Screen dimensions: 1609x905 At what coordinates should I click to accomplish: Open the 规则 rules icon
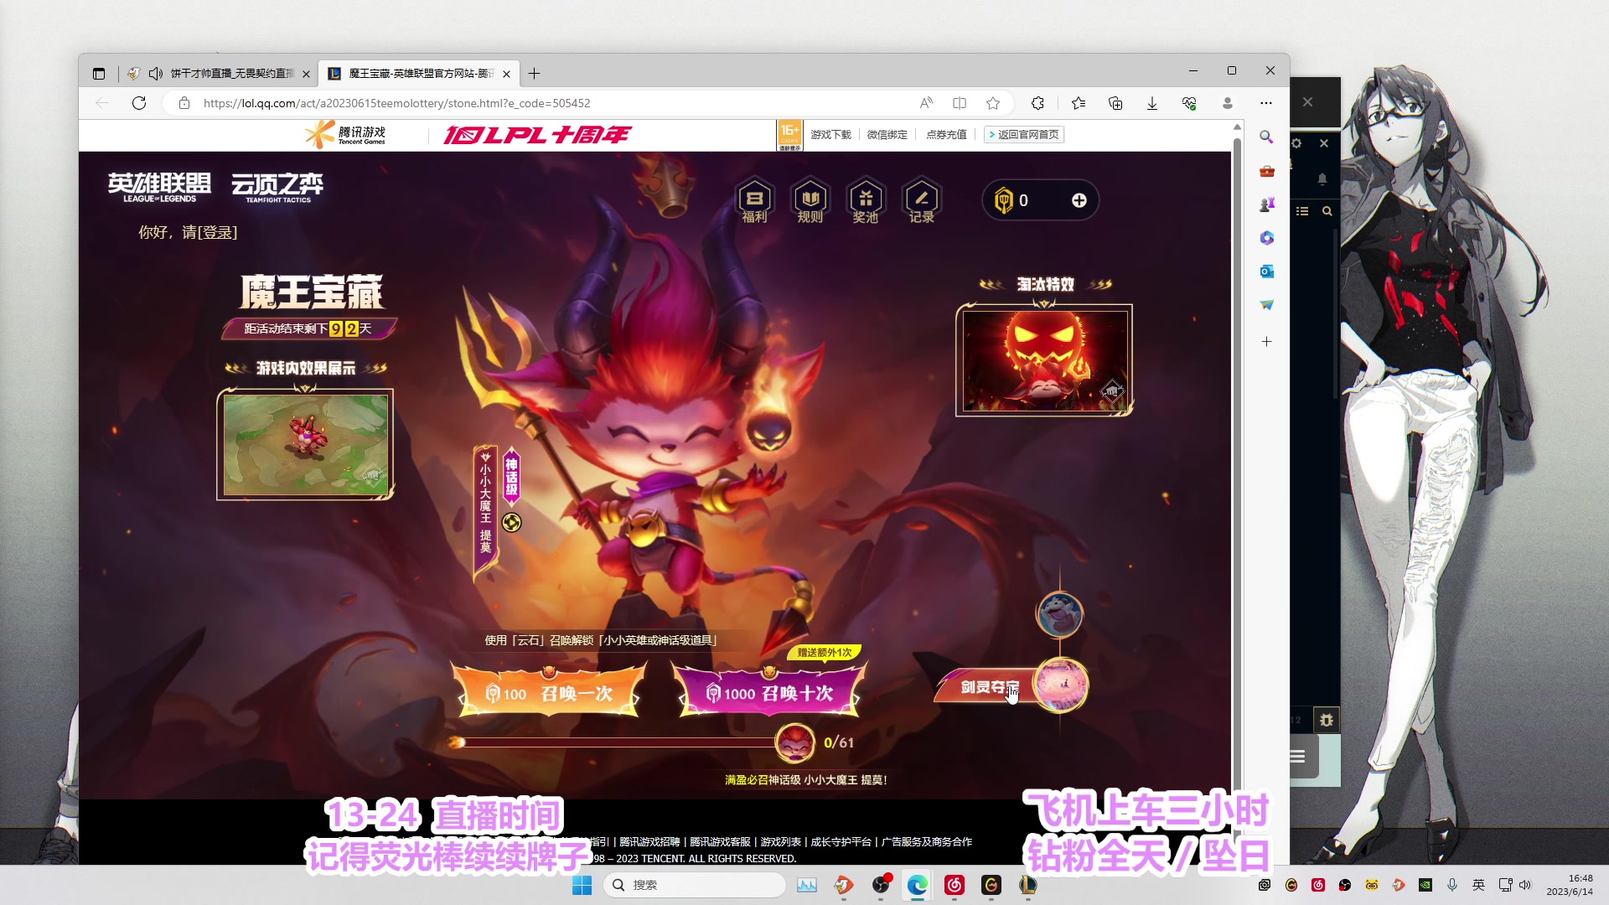click(x=810, y=202)
